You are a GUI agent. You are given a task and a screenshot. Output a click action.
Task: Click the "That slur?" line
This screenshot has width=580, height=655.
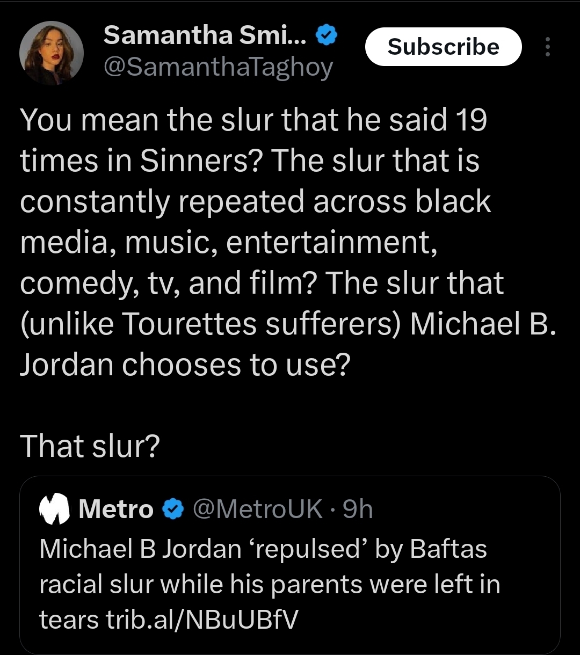[90, 446]
